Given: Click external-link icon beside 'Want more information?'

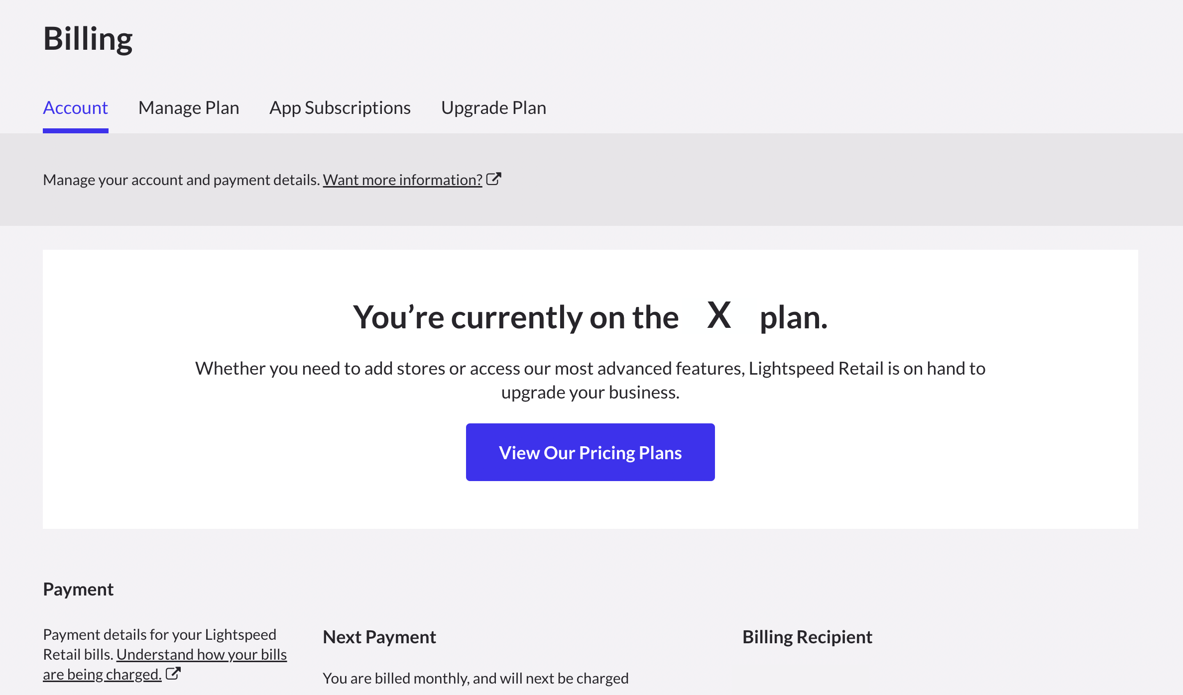Looking at the screenshot, I should (x=493, y=179).
